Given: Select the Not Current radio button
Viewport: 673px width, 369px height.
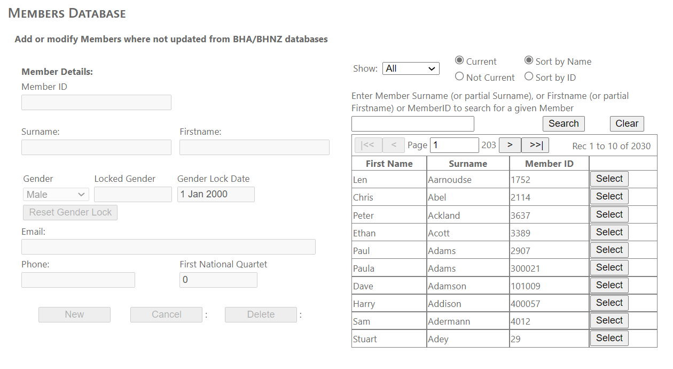Looking at the screenshot, I should (459, 76).
